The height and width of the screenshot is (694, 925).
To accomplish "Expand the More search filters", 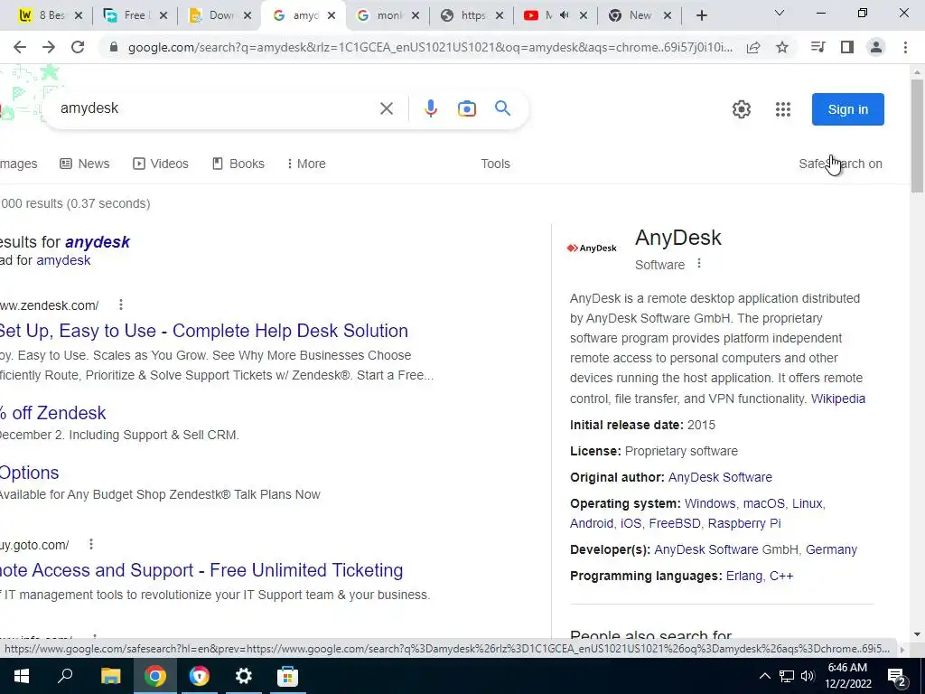I will click(306, 164).
